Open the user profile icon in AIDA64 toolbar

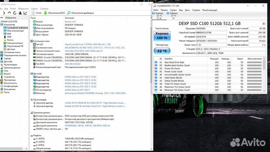20,13
